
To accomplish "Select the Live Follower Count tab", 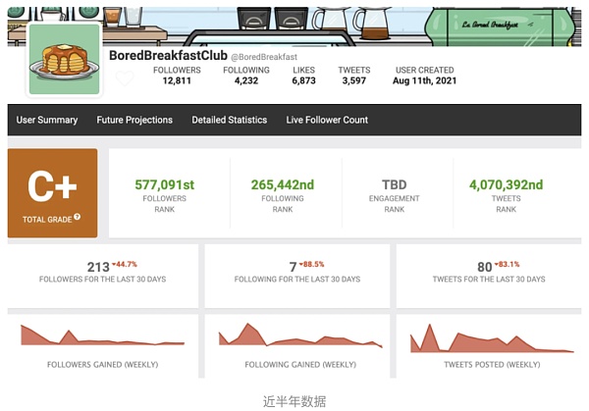I will [x=327, y=120].
